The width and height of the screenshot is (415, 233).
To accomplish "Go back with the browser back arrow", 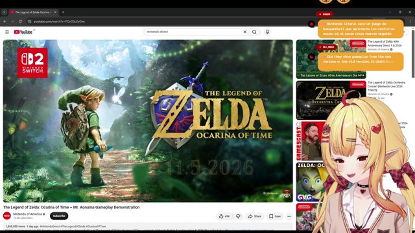I will coord(5,21).
